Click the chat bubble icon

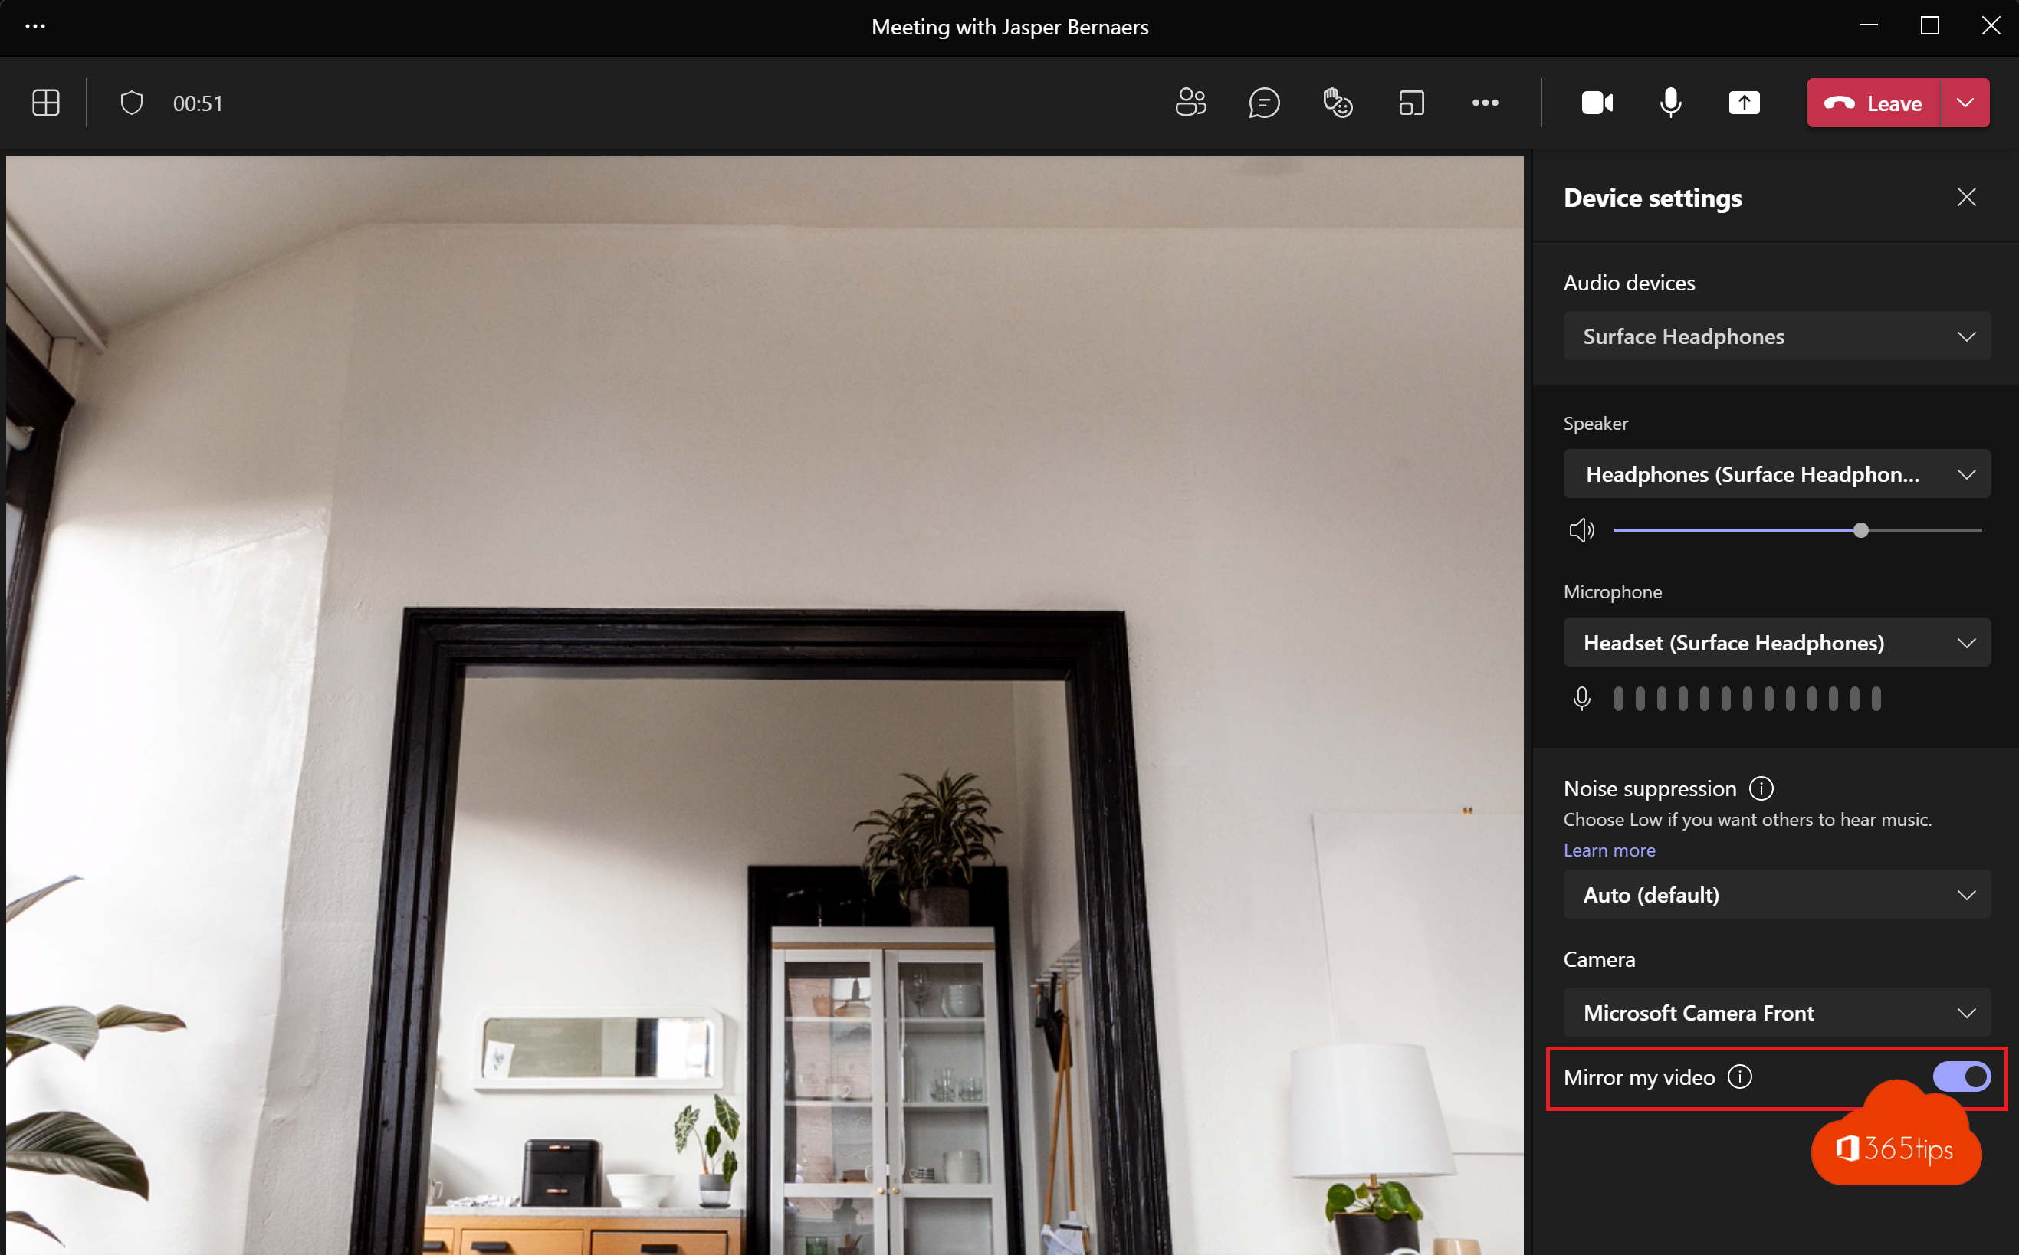tap(1262, 103)
